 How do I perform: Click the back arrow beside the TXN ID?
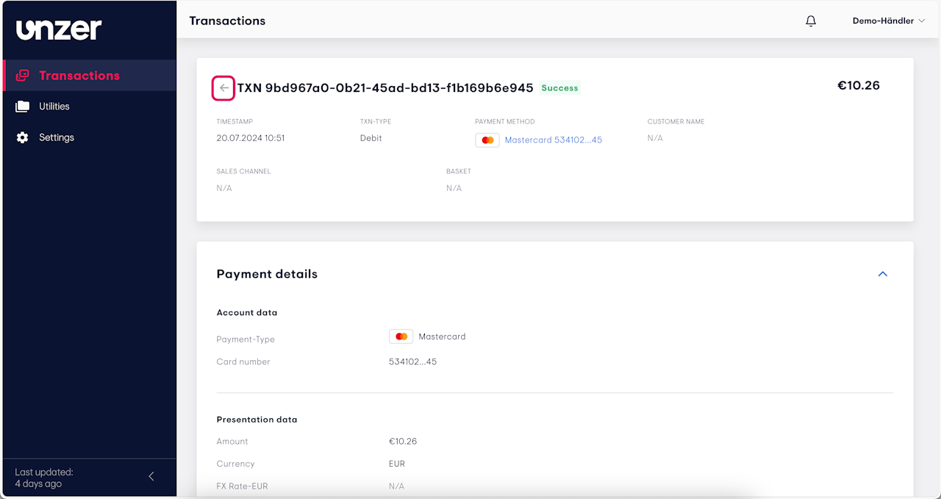tap(224, 88)
